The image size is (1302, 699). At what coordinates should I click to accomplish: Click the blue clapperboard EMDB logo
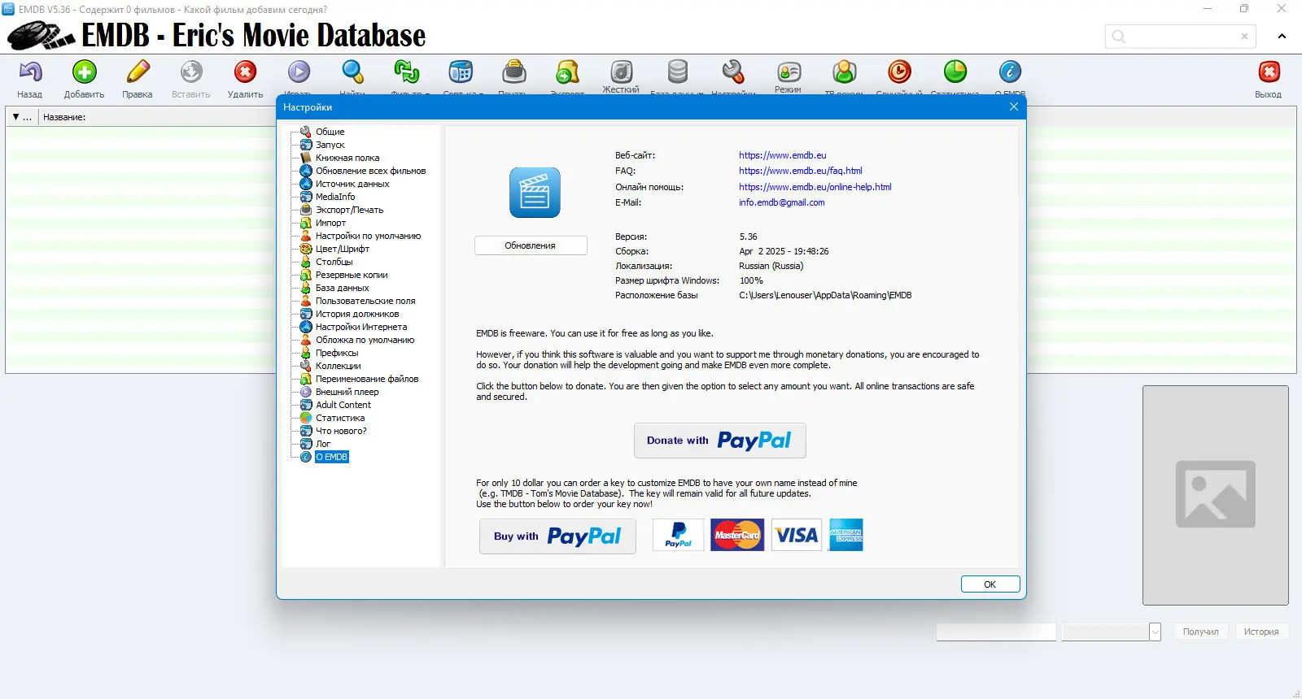point(535,193)
